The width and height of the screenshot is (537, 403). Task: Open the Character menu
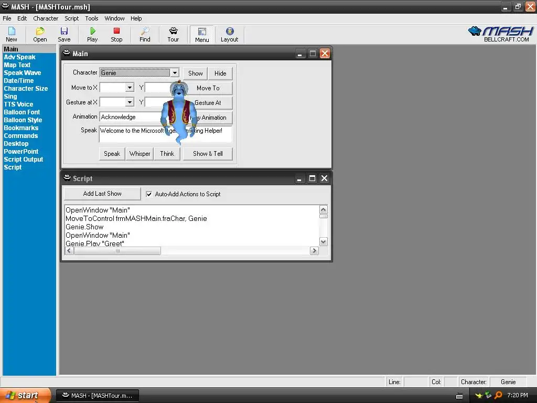pos(46,18)
